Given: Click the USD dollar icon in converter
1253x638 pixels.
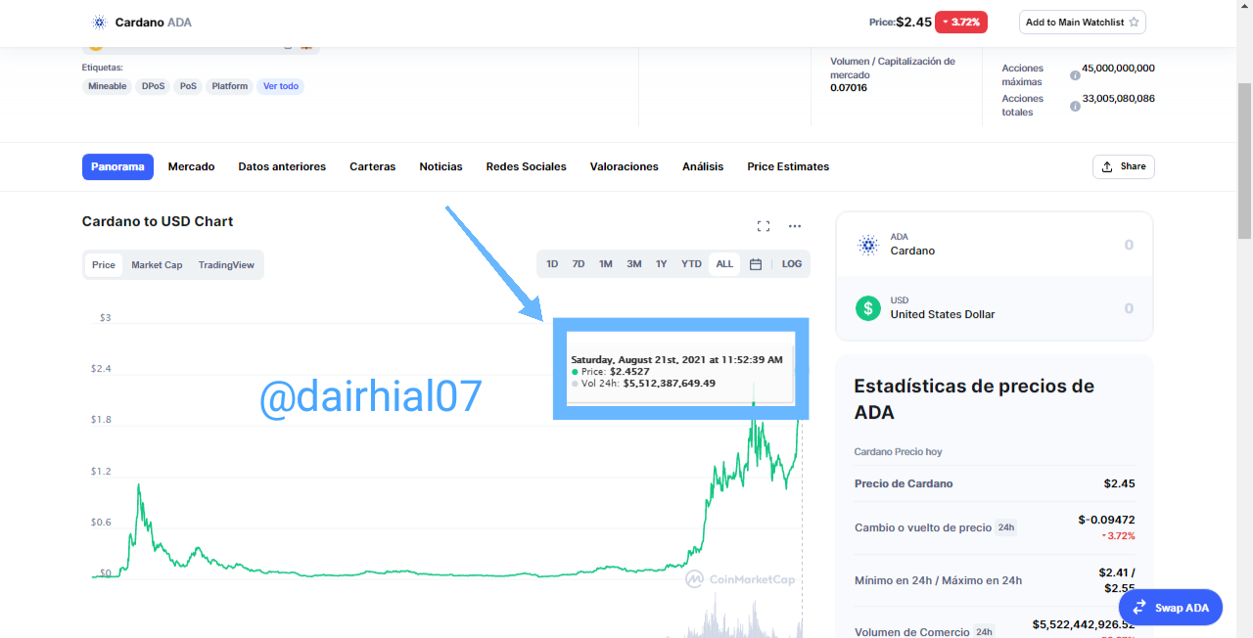Looking at the screenshot, I should (x=868, y=308).
